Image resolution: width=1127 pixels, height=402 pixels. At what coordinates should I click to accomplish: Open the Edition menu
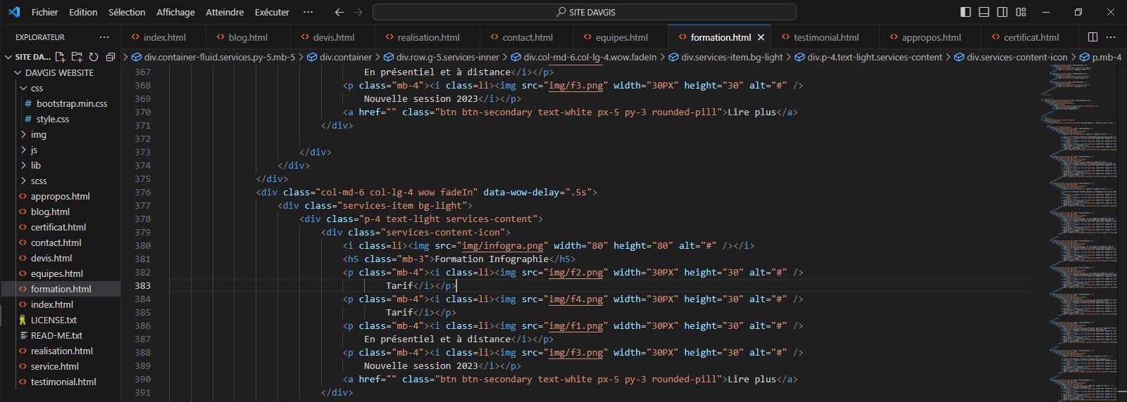pyautogui.click(x=83, y=12)
